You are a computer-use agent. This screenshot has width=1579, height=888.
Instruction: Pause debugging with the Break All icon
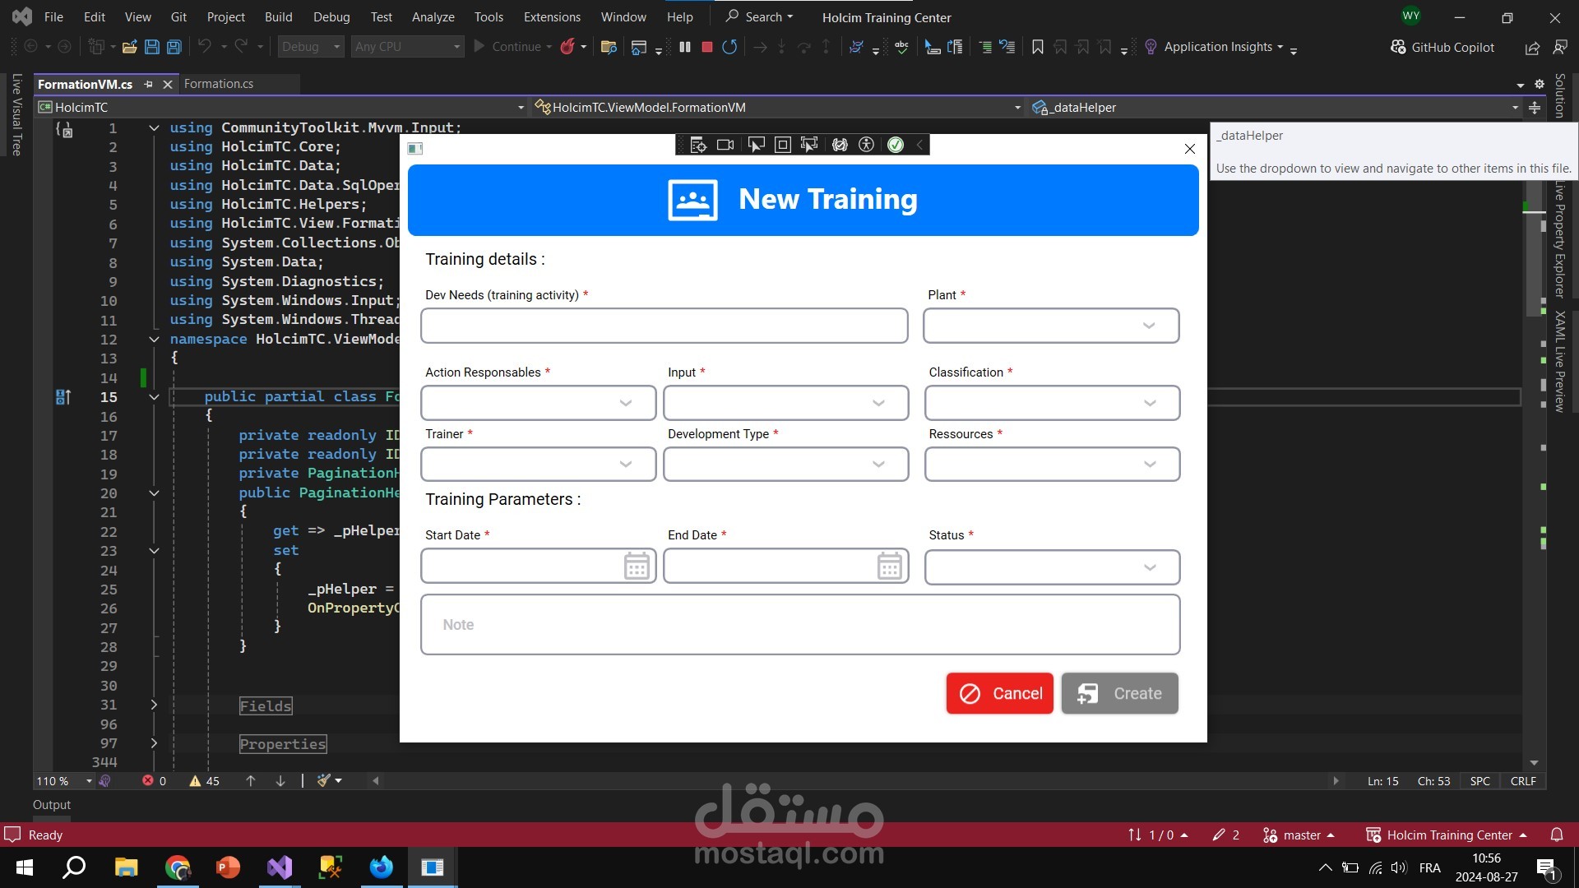(x=684, y=47)
